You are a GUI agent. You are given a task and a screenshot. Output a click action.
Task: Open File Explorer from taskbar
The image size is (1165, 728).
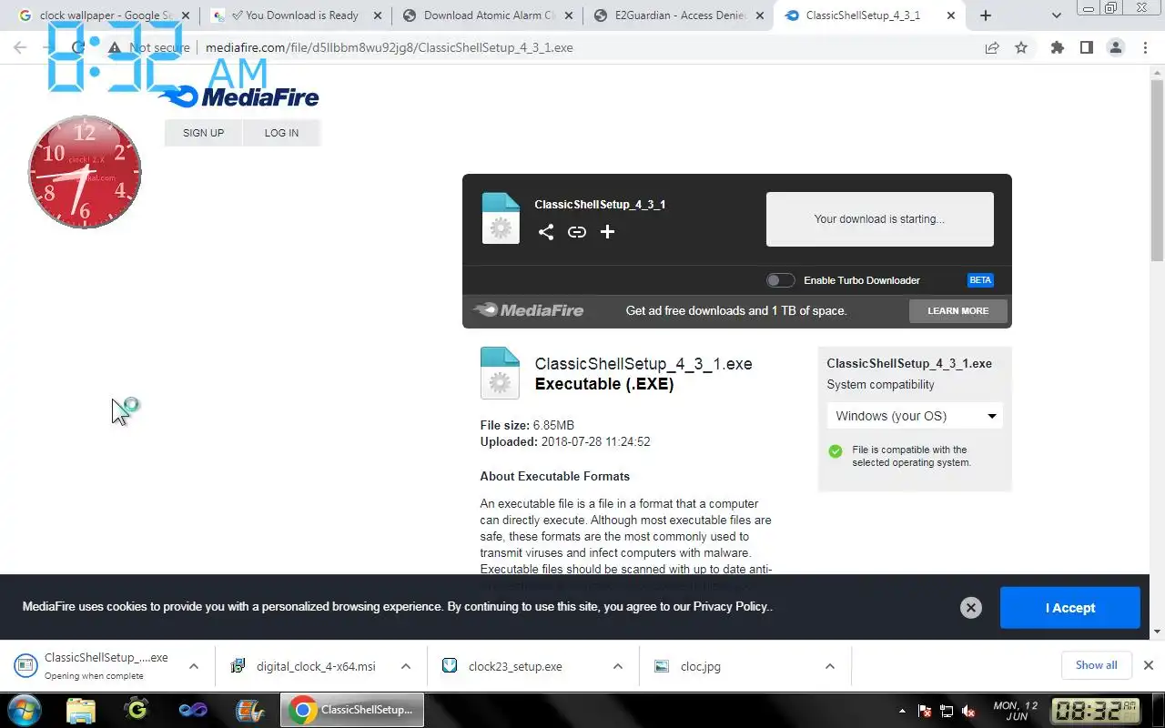[81, 710]
